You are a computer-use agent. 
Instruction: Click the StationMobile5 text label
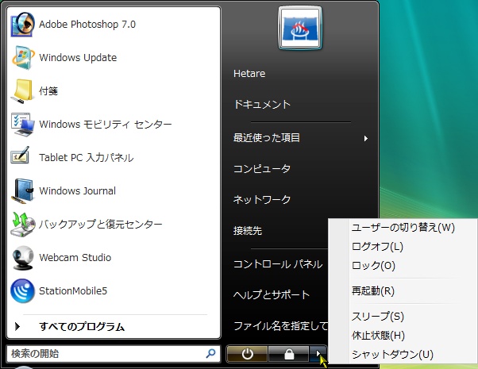point(73,290)
